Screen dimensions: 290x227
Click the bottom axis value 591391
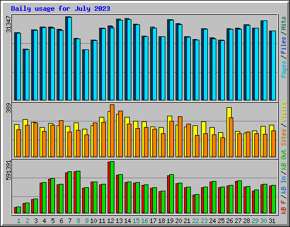coord(8,170)
